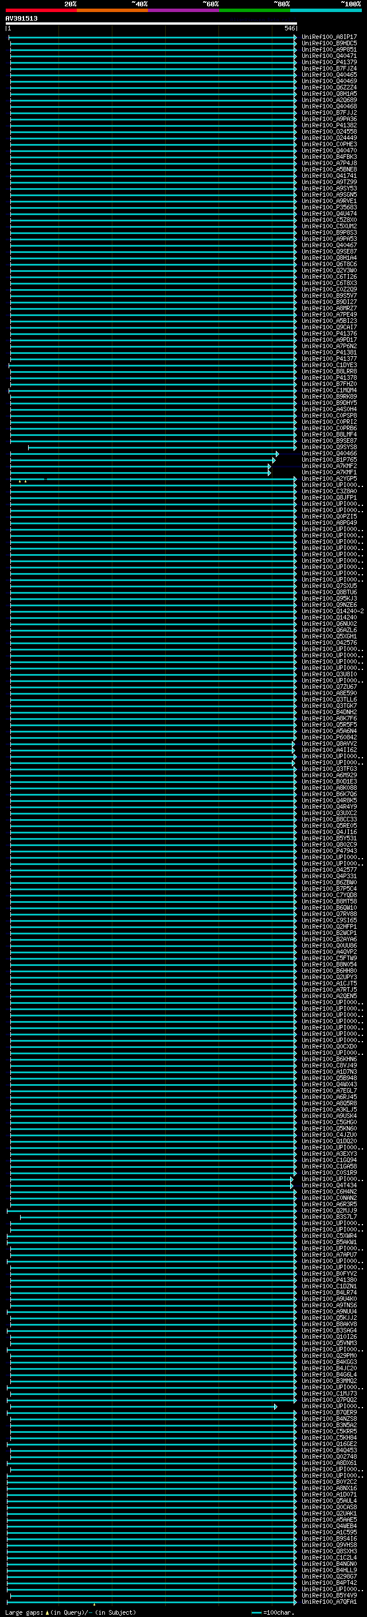Select hit label UniRef100_A7RTJ5
367x1617 pixels.
coord(329,989)
